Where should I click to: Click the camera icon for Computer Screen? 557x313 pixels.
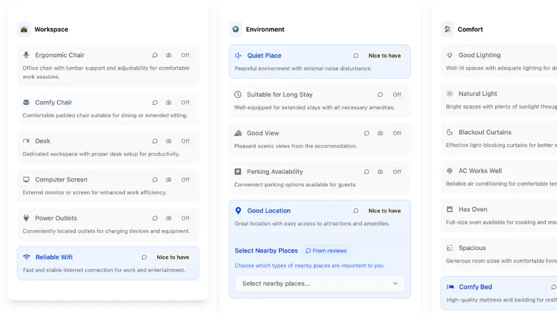point(168,180)
